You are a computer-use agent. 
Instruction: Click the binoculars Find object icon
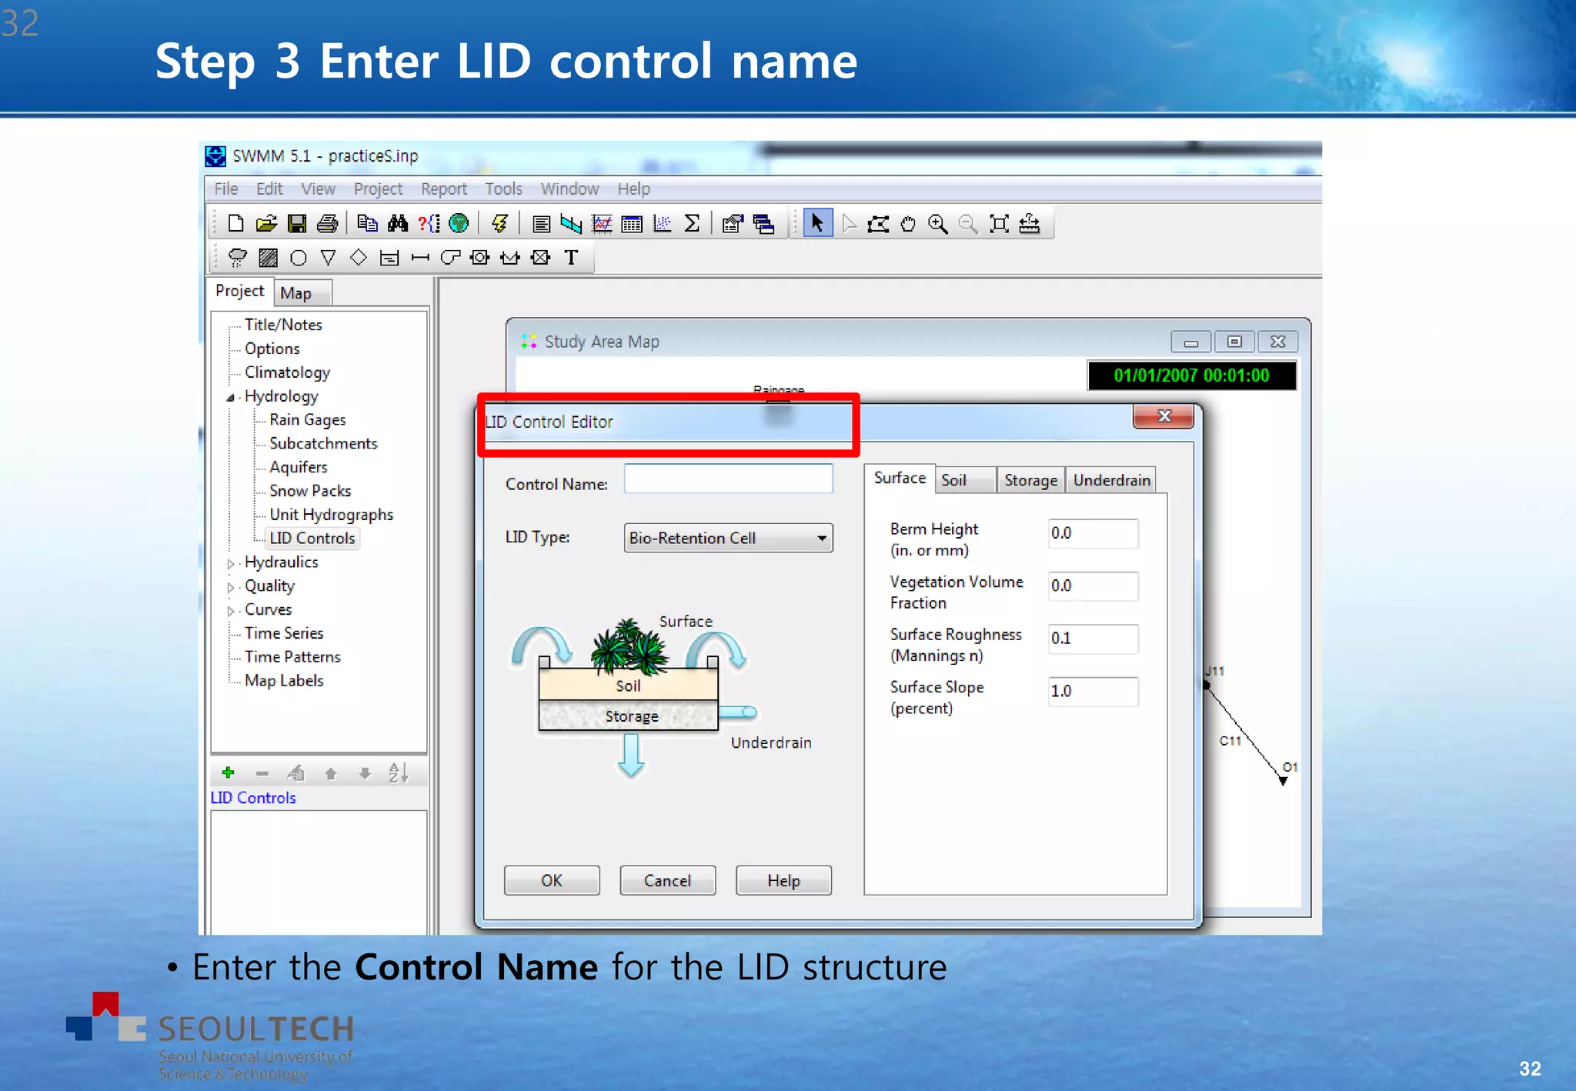pyautogui.click(x=398, y=224)
